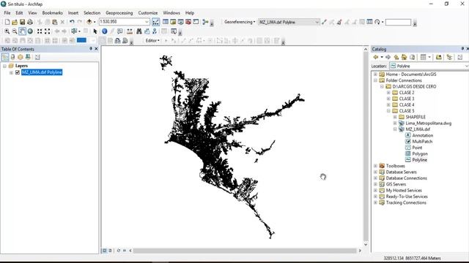Select the Database Connections node
This screenshot has height=263, width=469.
tap(407, 178)
